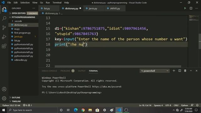Create a new terminal with plus icon
The image size is (201, 113).
(x=174, y=71)
